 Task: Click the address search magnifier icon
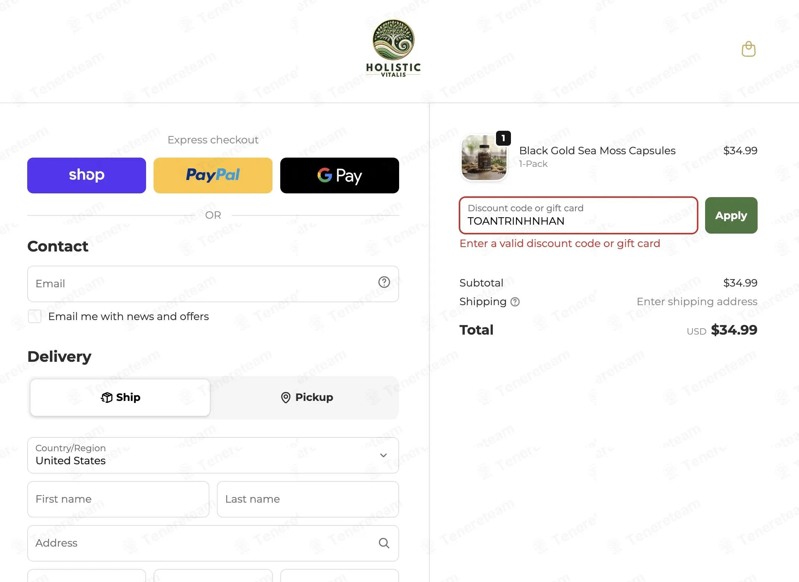click(384, 543)
